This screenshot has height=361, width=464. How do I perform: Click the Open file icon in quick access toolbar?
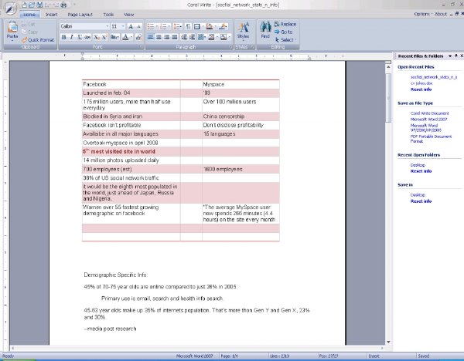point(32,5)
